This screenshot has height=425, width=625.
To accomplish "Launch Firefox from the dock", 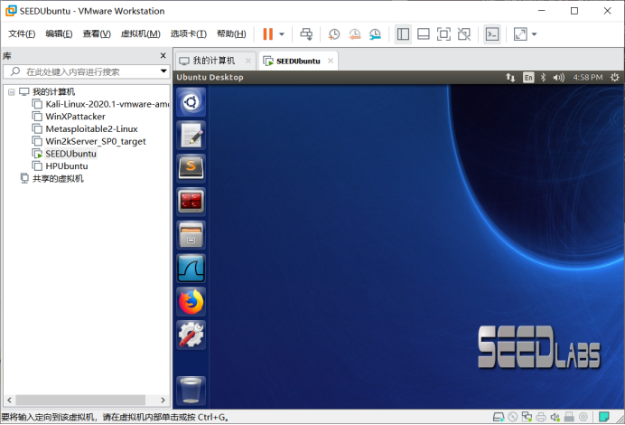I will [x=191, y=302].
